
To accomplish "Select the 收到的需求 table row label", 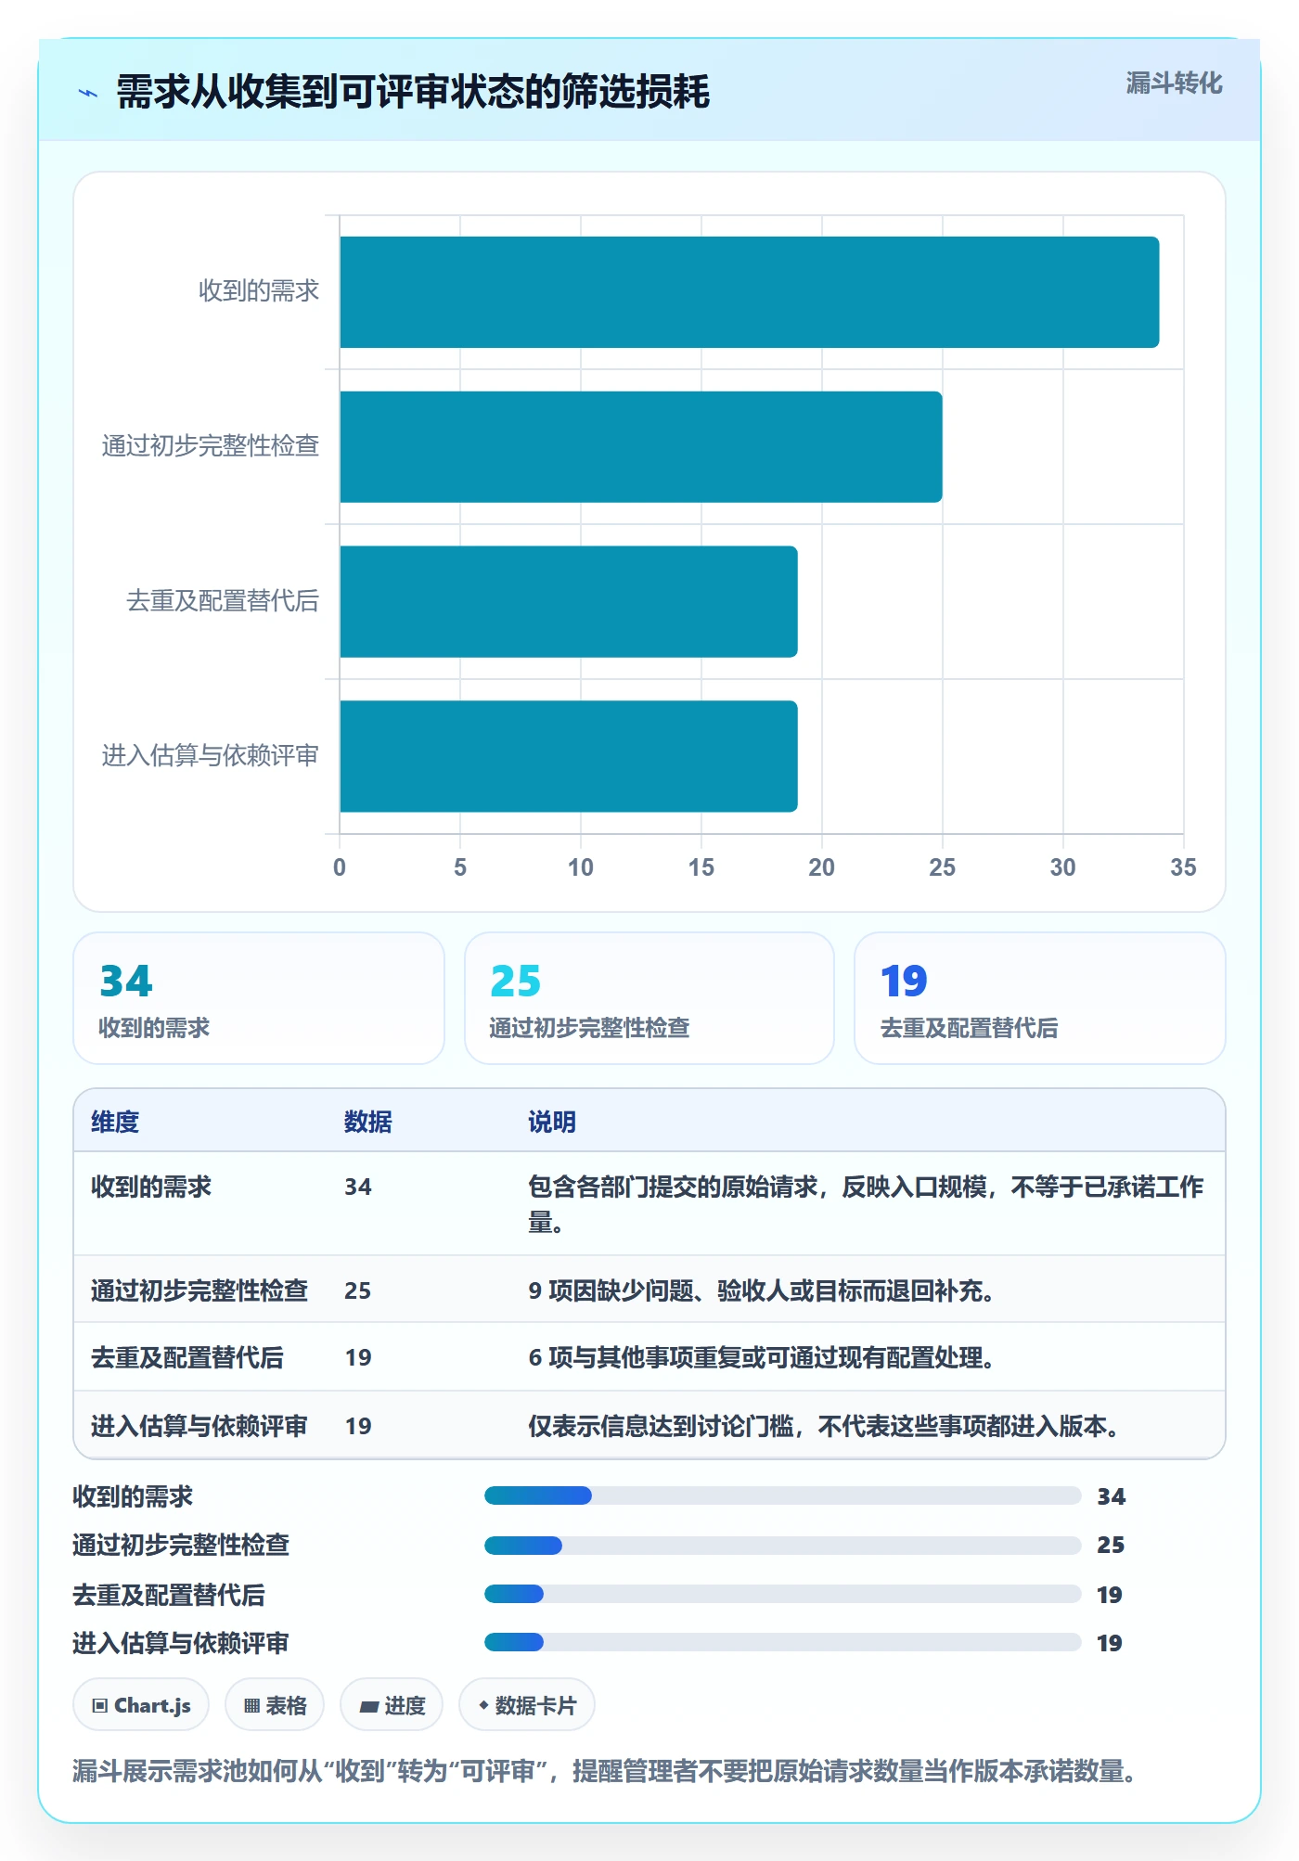I will 151,1187.
